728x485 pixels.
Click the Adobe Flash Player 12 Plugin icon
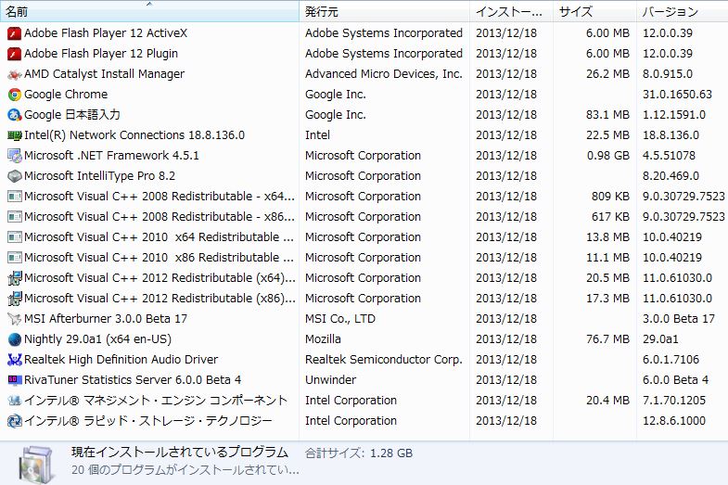click(x=15, y=54)
